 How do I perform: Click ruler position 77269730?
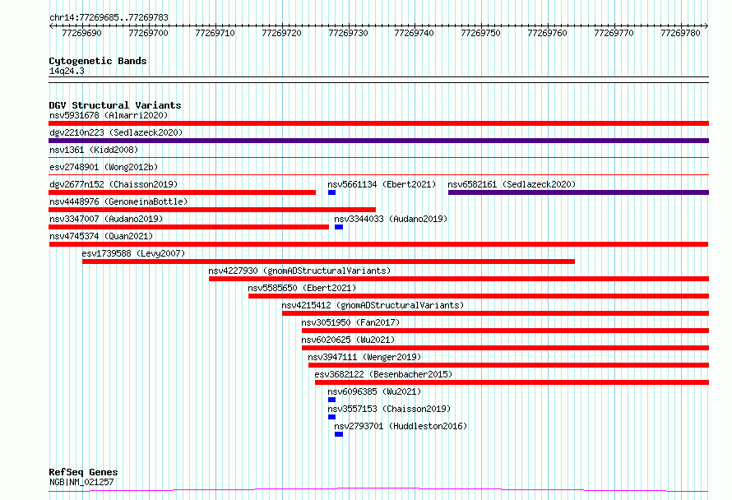coord(348,33)
